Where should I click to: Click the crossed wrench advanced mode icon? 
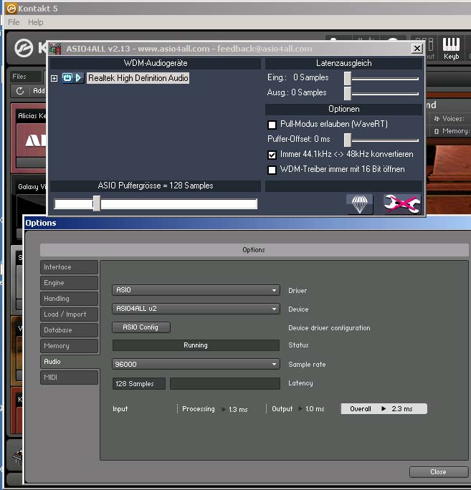(401, 204)
